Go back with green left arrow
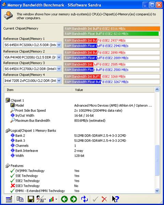Image resolution: width=164 pixels, height=205 pixels. click(64, 199)
